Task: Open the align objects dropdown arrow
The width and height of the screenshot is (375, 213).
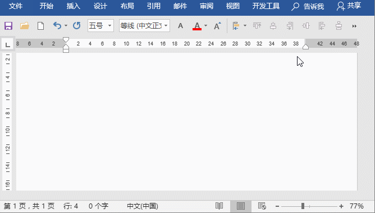Action: (245, 26)
